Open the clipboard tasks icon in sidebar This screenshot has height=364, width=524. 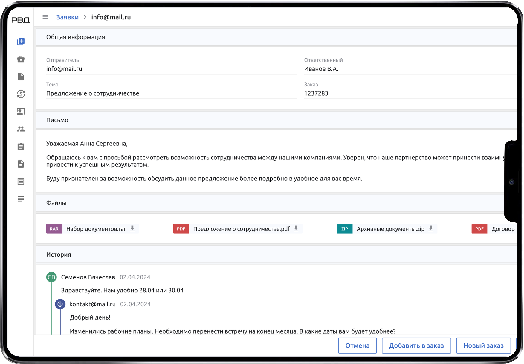21,146
